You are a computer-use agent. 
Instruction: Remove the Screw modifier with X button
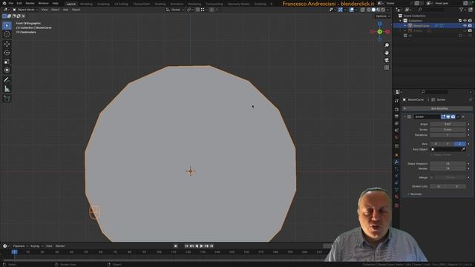tap(463, 117)
